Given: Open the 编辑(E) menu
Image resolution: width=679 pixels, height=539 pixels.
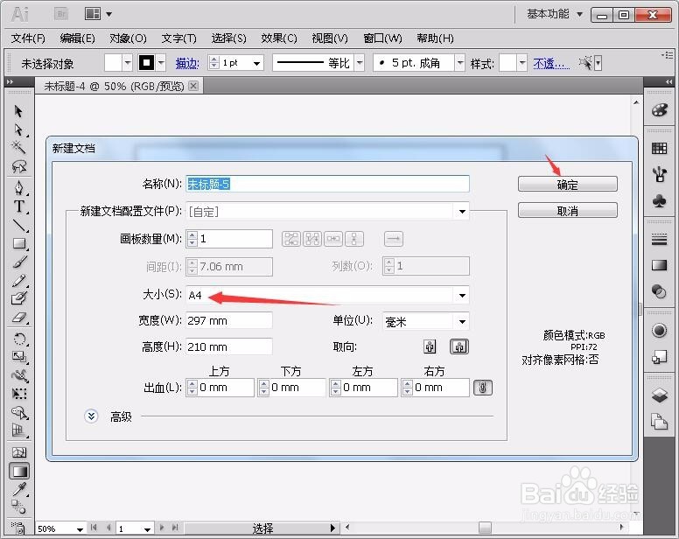Looking at the screenshot, I should (77, 38).
